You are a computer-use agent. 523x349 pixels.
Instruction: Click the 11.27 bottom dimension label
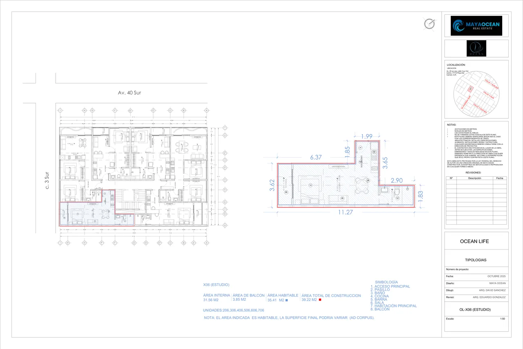(346, 212)
